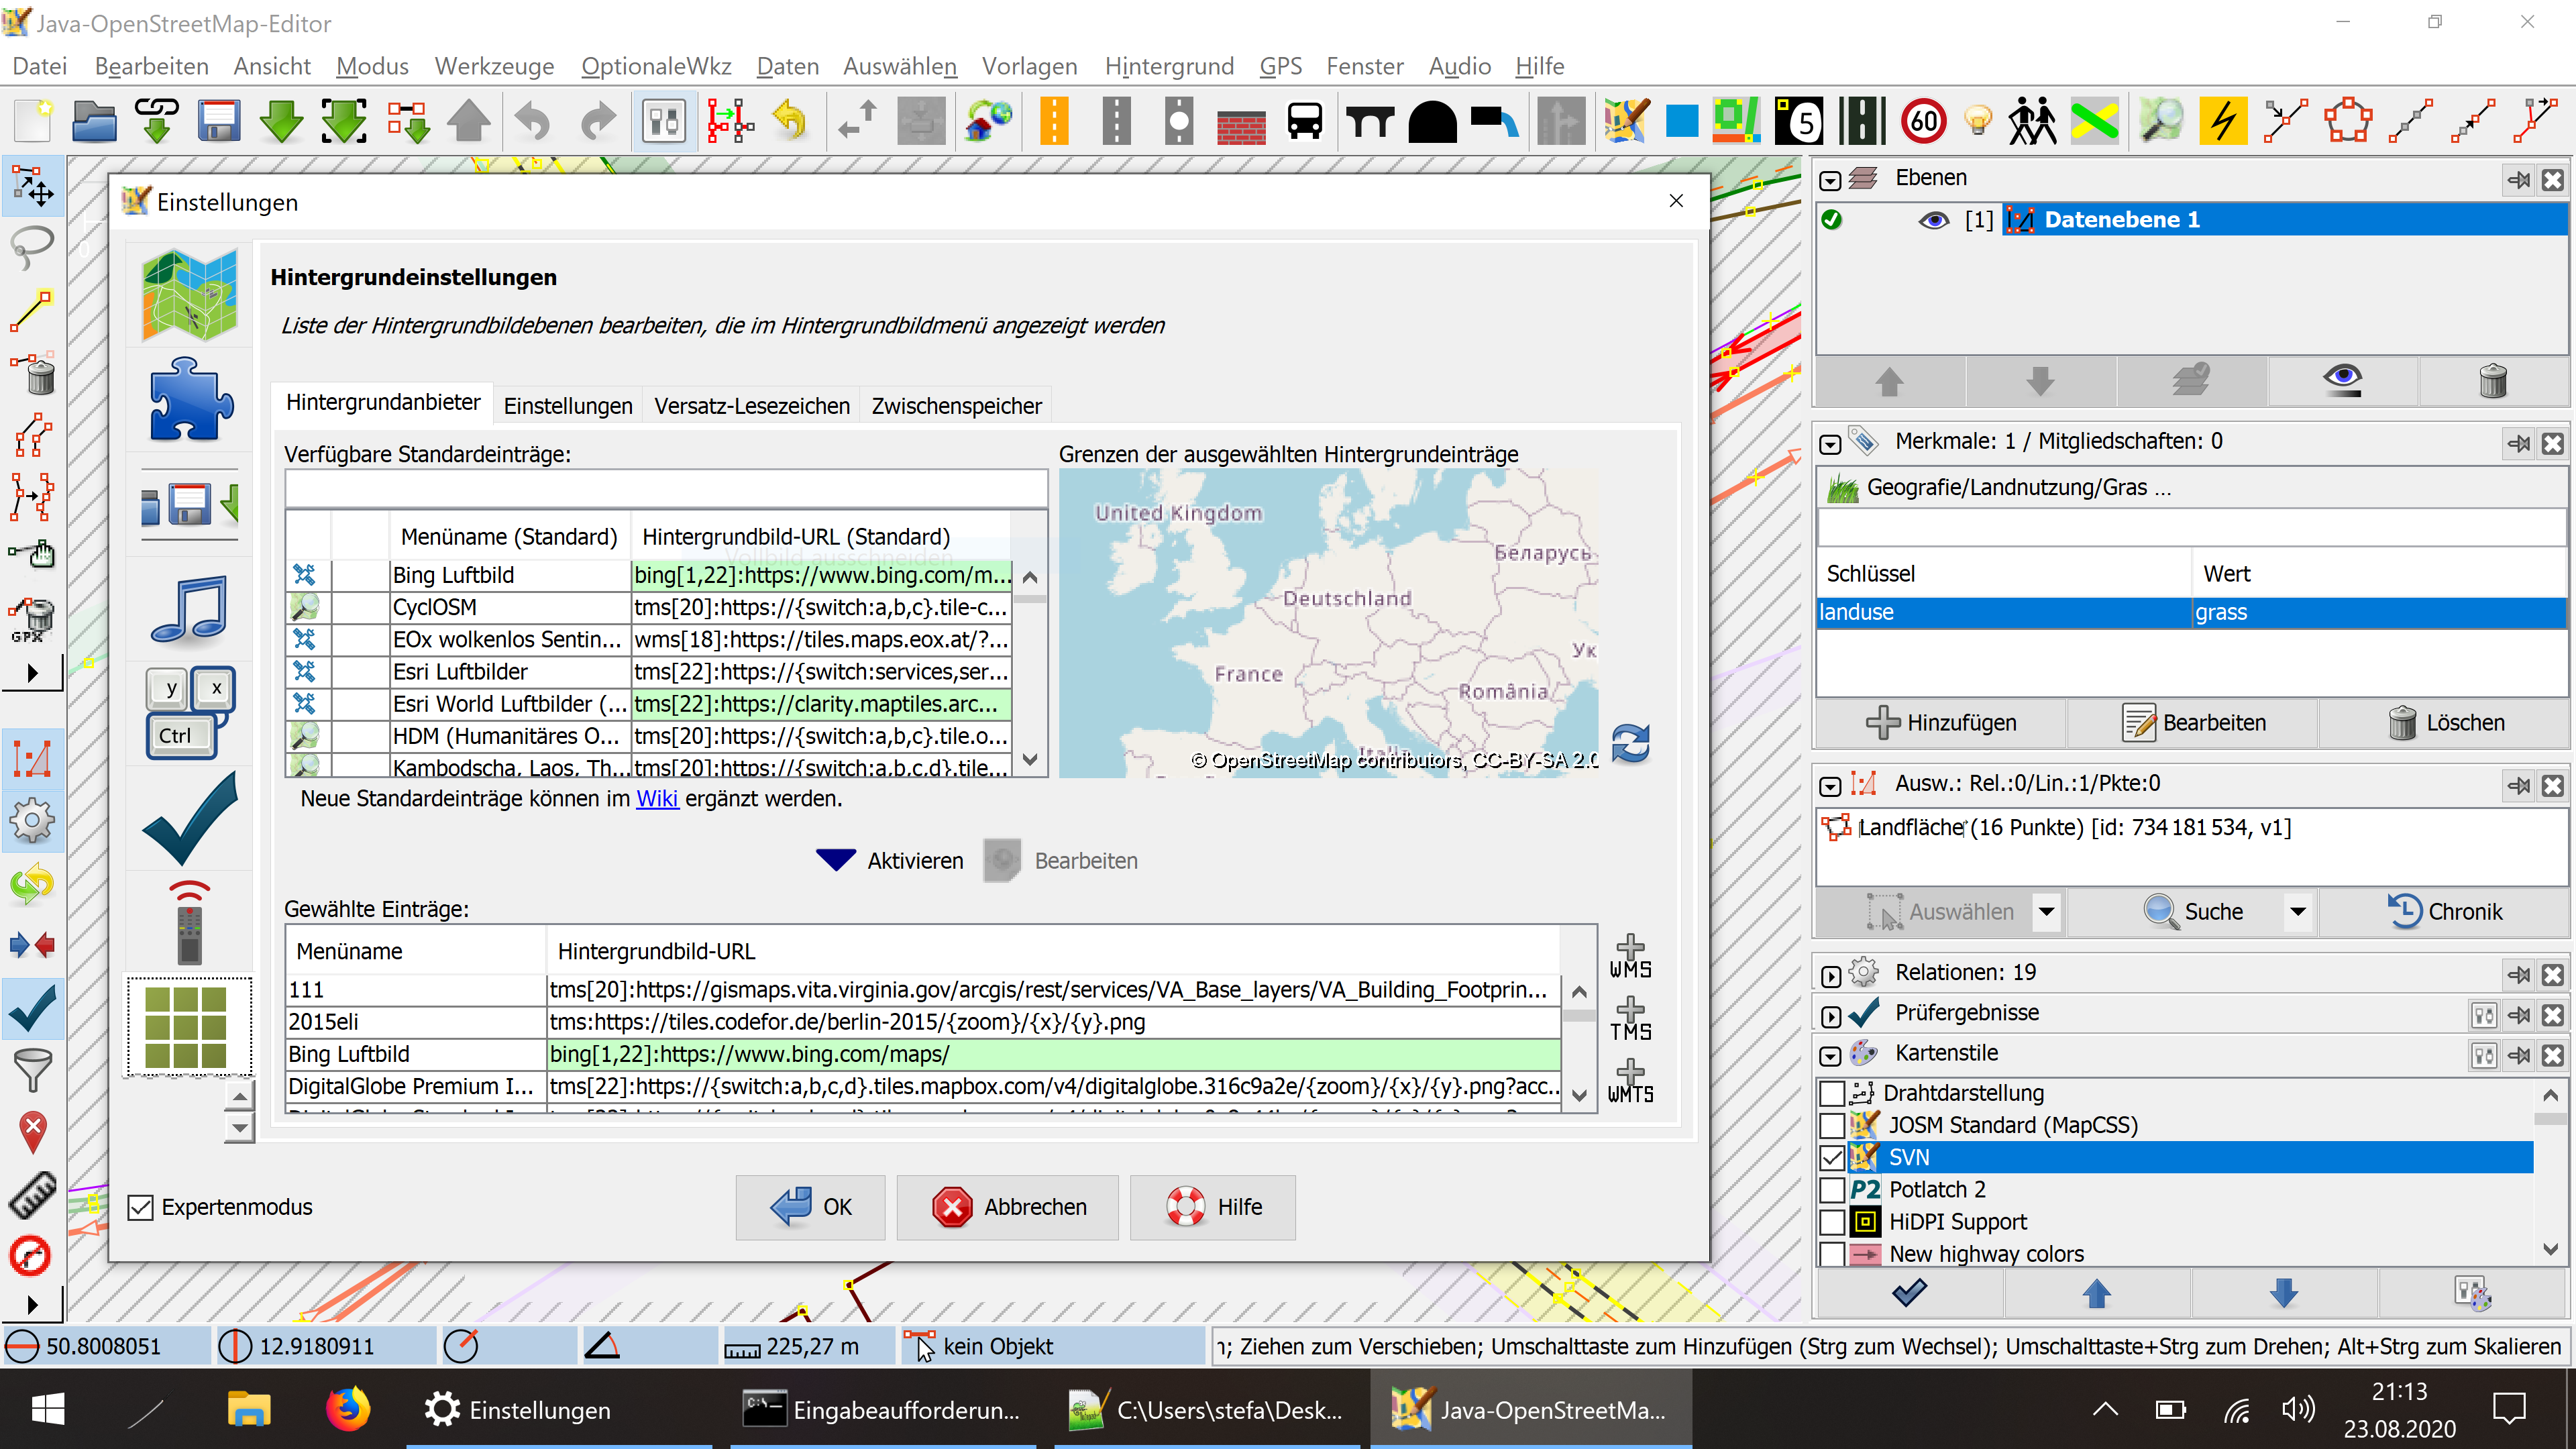2576x1449 pixels.
Task: Click the add WMTS entry icon
Action: (x=1630, y=1081)
